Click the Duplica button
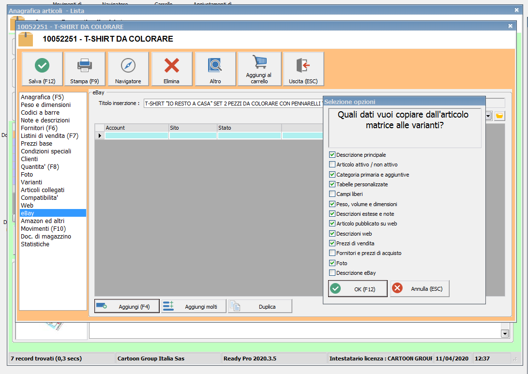Viewport: 528px width, 374px height. click(x=260, y=306)
